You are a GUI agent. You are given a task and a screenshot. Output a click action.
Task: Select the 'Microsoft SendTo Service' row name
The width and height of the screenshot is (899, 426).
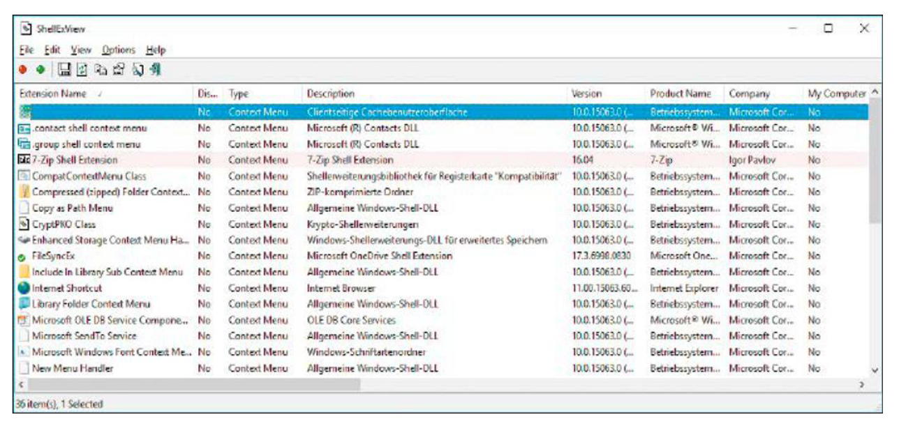pyautogui.click(x=84, y=336)
